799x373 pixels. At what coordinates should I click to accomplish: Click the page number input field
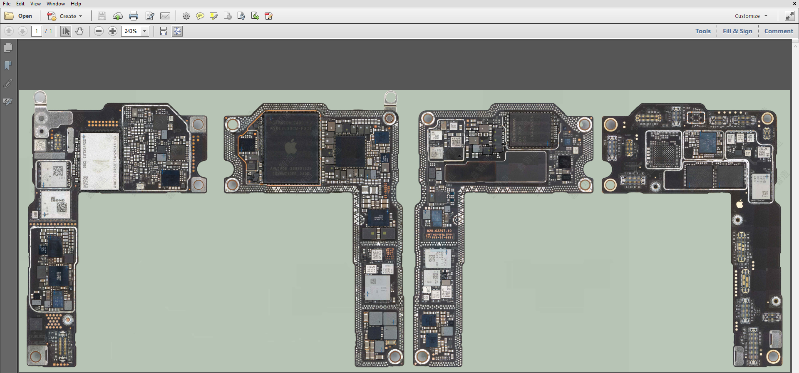point(37,31)
